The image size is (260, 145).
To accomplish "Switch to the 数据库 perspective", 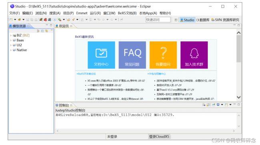I will click(x=203, y=20).
